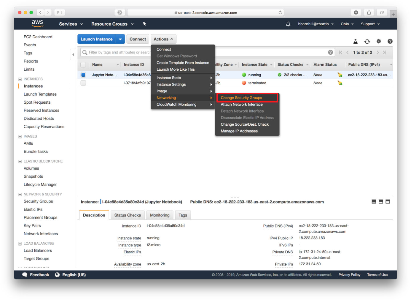Viewport: 411px width, 300px height.
Task: Open the CloudWatch Monitoring submenu
Action: [x=183, y=105]
